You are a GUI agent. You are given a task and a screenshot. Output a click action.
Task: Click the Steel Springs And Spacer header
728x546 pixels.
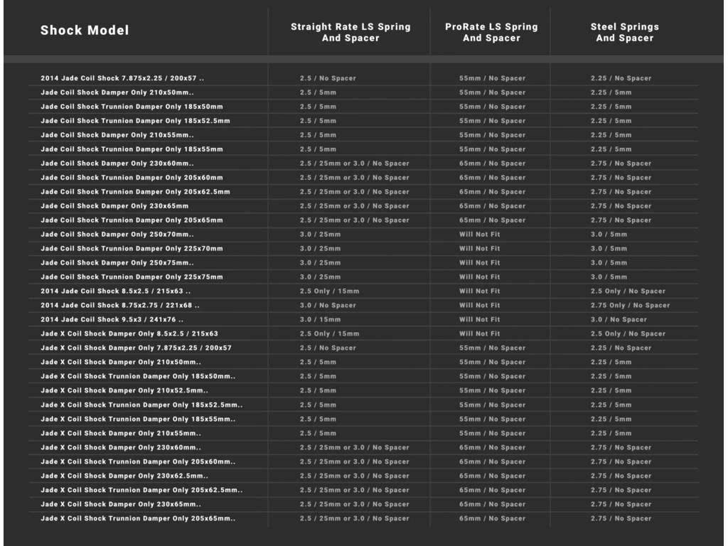(x=624, y=32)
